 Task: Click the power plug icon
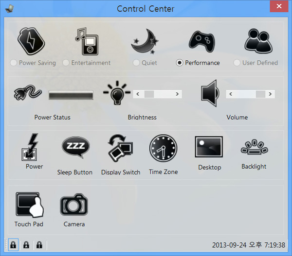point(28,92)
